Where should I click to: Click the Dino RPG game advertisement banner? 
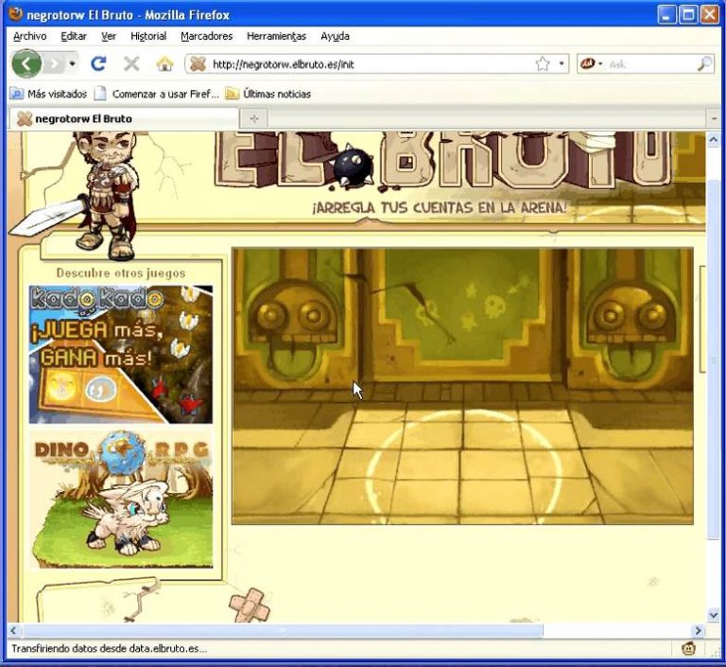pyautogui.click(x=123, y=500)
